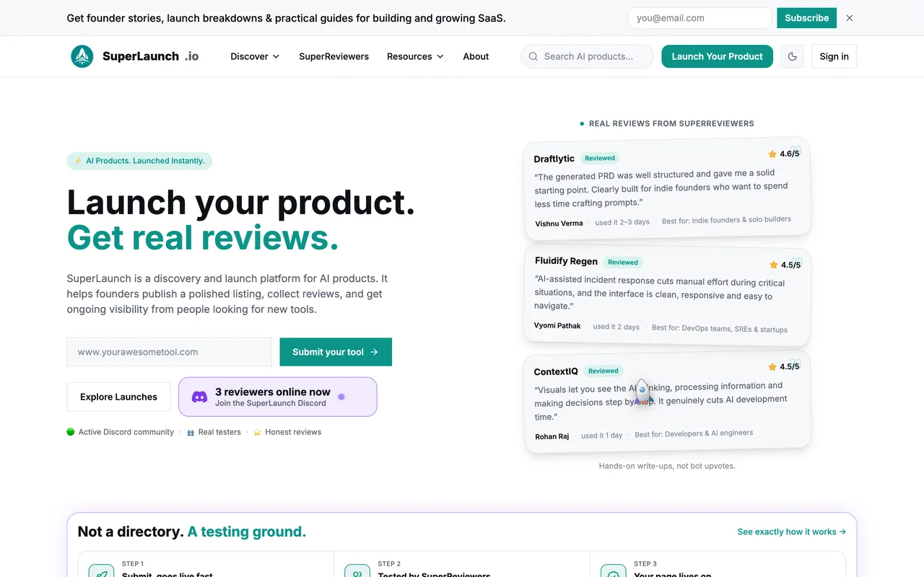The height and width of the screenshot is (577, 924).
Task: Click the Search AI products field
Action: coord(587,56)
